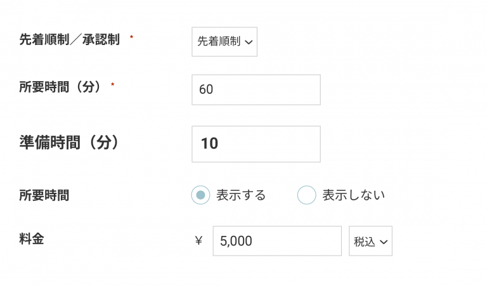This screenshot has height=286, width=487.
Task: Click the red asterisk beside 所要時間（分）
Action: (x=112, y=86)
